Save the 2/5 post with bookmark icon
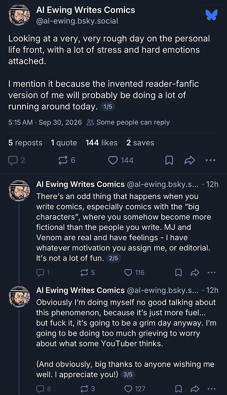 (x=178, y=273)
